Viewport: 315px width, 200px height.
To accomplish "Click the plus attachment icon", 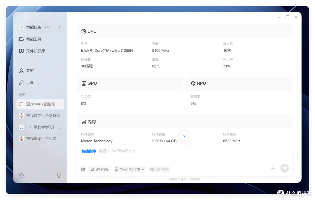I will [x=273, y=168].
